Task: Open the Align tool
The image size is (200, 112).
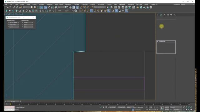Action: point(112,7)
